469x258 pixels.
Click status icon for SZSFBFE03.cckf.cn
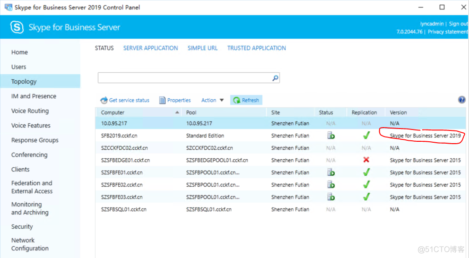click(x=331, y=197)
